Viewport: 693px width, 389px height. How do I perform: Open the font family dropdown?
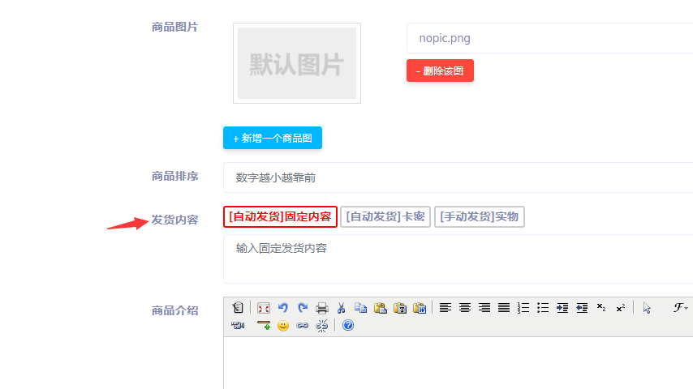[x=681, y=308]
